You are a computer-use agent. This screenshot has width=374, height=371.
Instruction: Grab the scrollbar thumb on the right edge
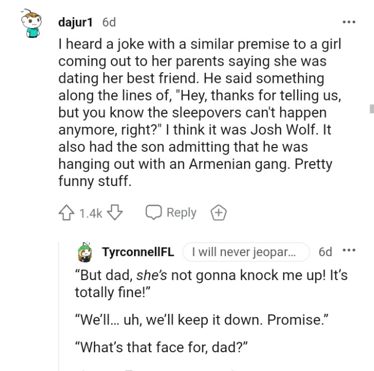tap(371, 110)
